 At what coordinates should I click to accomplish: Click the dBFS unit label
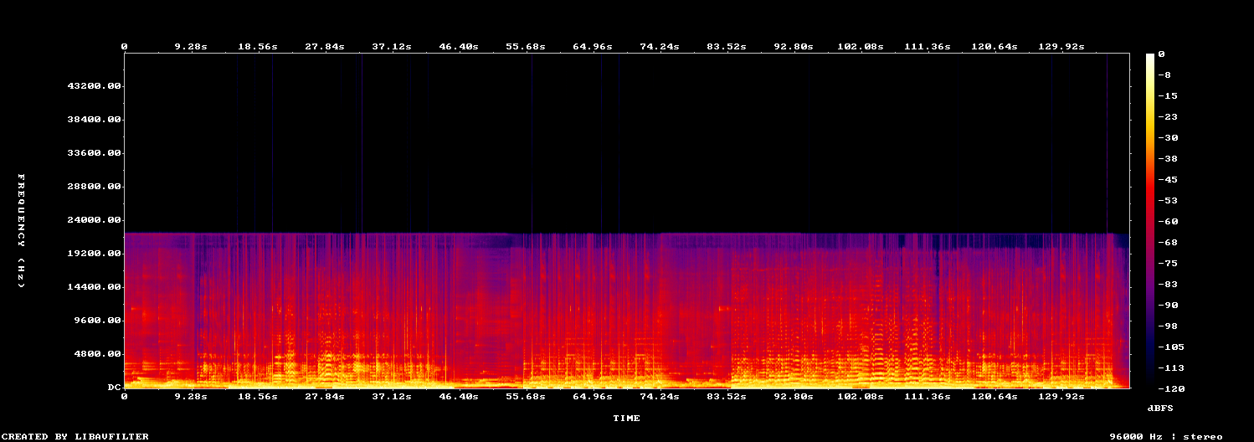pyautogui.click(x=1160, y=407)
